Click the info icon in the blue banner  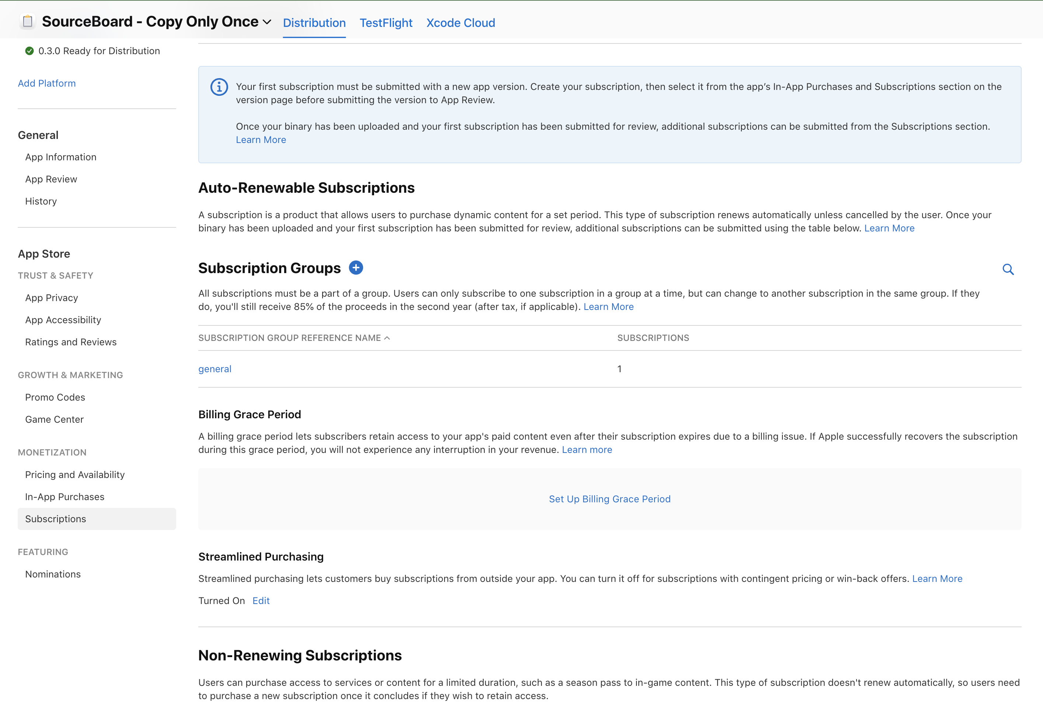[x=219, y=87]
